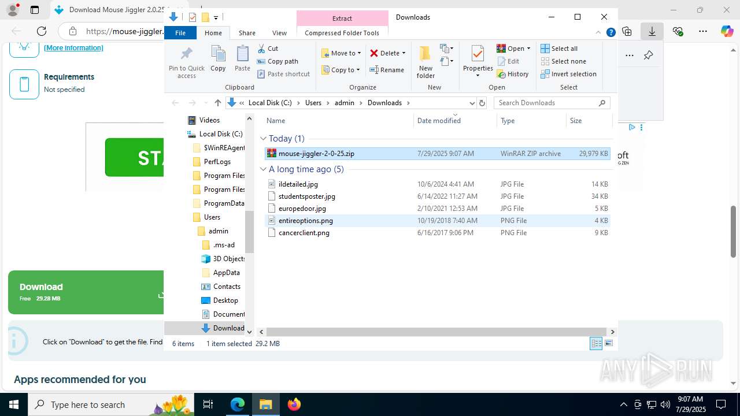Image resolution: width=740 pixels, height=416 pixels.
Task: Open Edge Downloads toolbar button
Action: (652, 31)
